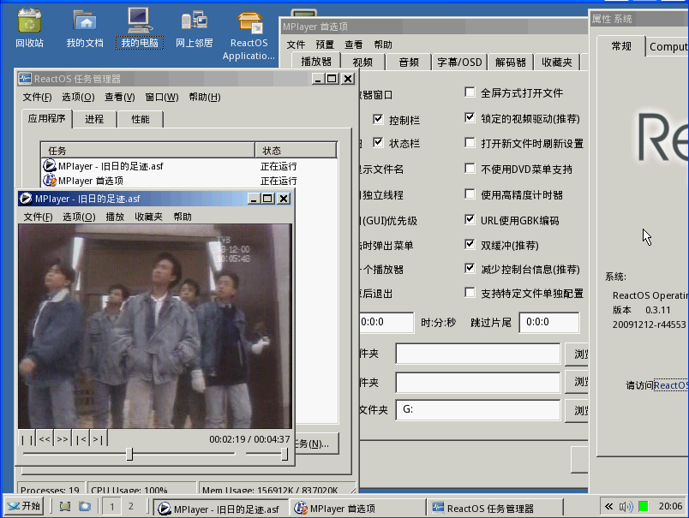Click the MPlayer 旧日的足迹.asf task row icon
Image resolution: width=689 pixels, height=518 pixels.
pos(49,165)
